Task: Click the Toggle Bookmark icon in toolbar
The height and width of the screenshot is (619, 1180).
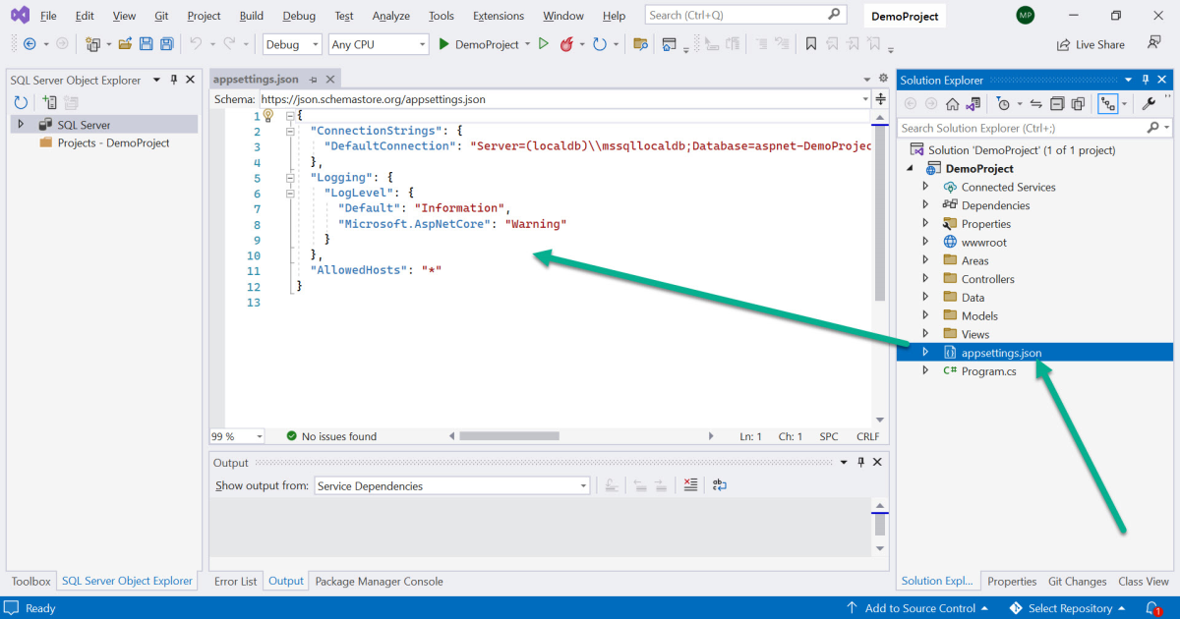Action: [810, 44]
